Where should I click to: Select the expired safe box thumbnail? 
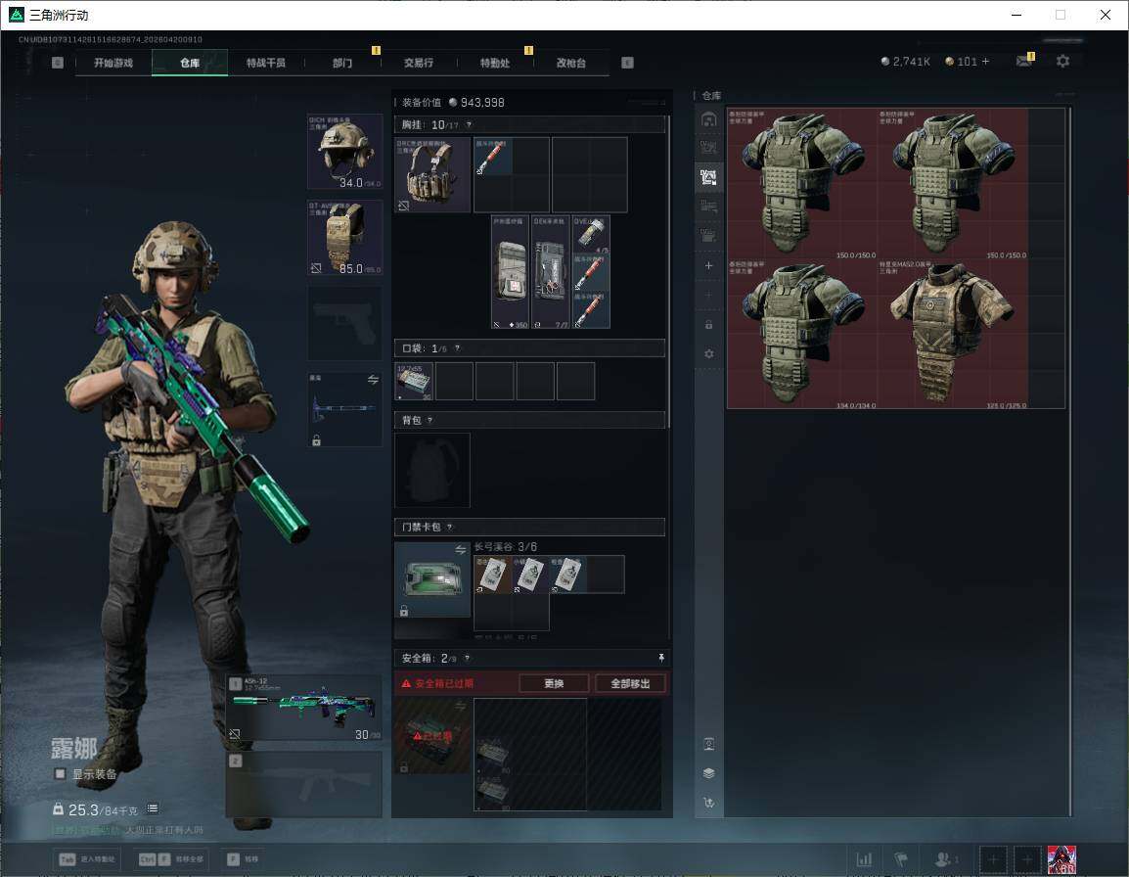point(432,736)
